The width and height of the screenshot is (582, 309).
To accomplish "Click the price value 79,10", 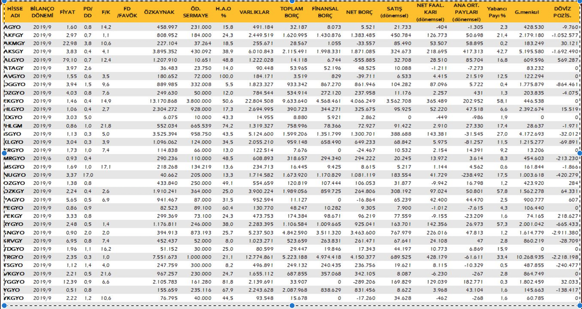I will click(69, 60).
